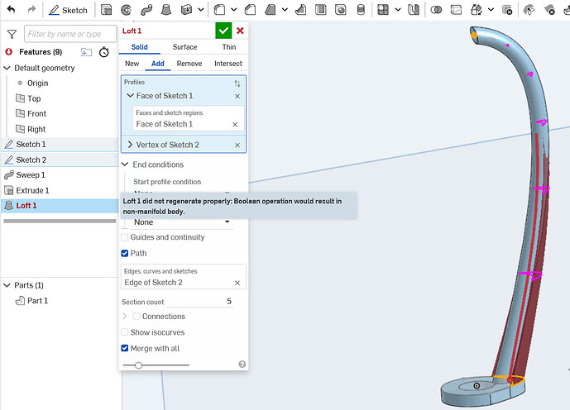The width and height of the screenshot is (570, 410).
Task: Select the Loft tool icon in the toolbar
Action: [x=166, y=10]
